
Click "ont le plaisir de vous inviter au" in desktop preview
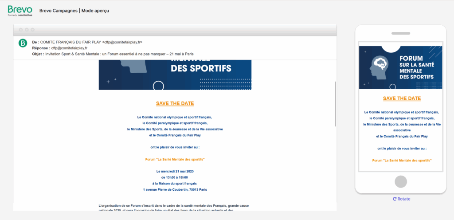(x=175, y=147)
